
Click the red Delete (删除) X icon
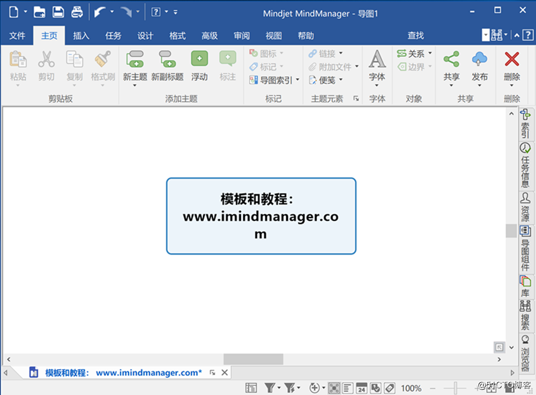tap(512, 59)
